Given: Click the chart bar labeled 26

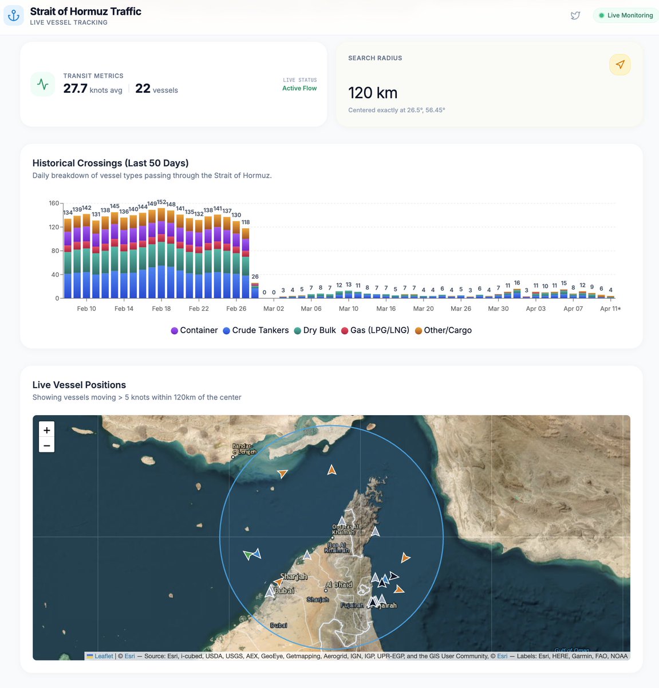Looking at the screenshot, I should pos(255,290).
